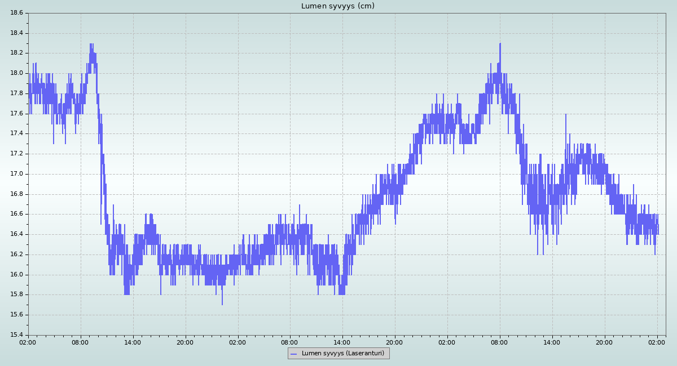Click the leftmost 02:00 x-axis label
Image resolution: width=677 pixels, height=366 pixels.
point(28,342)
